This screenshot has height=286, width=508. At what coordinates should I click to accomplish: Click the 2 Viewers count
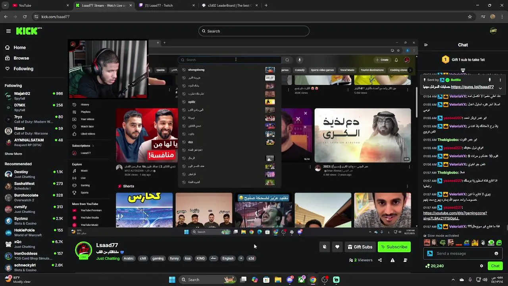coord(361,260)
